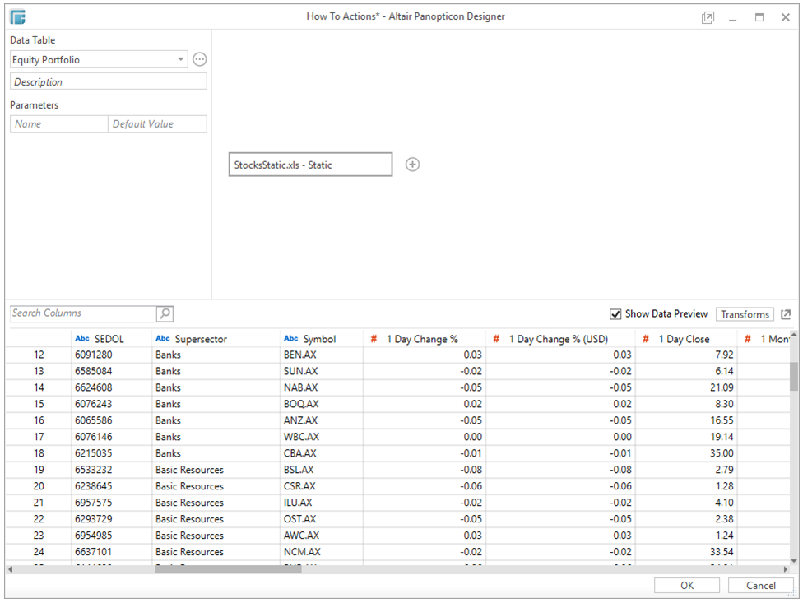Screen dimensions: 803x603
Task: Uncheck the Show Data Preview checkbox
Action: (x=615, y=314)
